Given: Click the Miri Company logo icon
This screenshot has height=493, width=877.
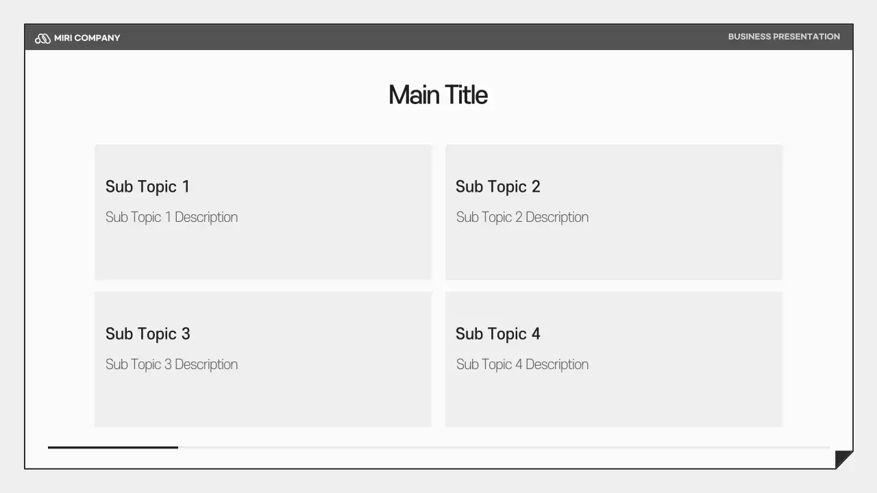Looking at the screenshot, I should pos(42,38).
